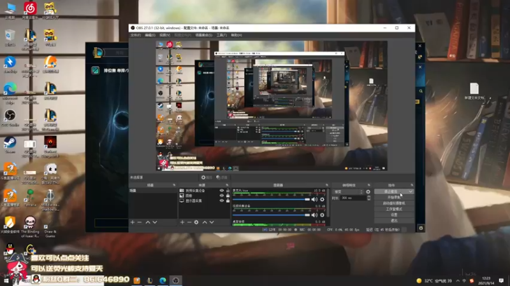The image size is (510, 286).
Task: Pop out the transitions dock panel
Action: pos(368,185)
